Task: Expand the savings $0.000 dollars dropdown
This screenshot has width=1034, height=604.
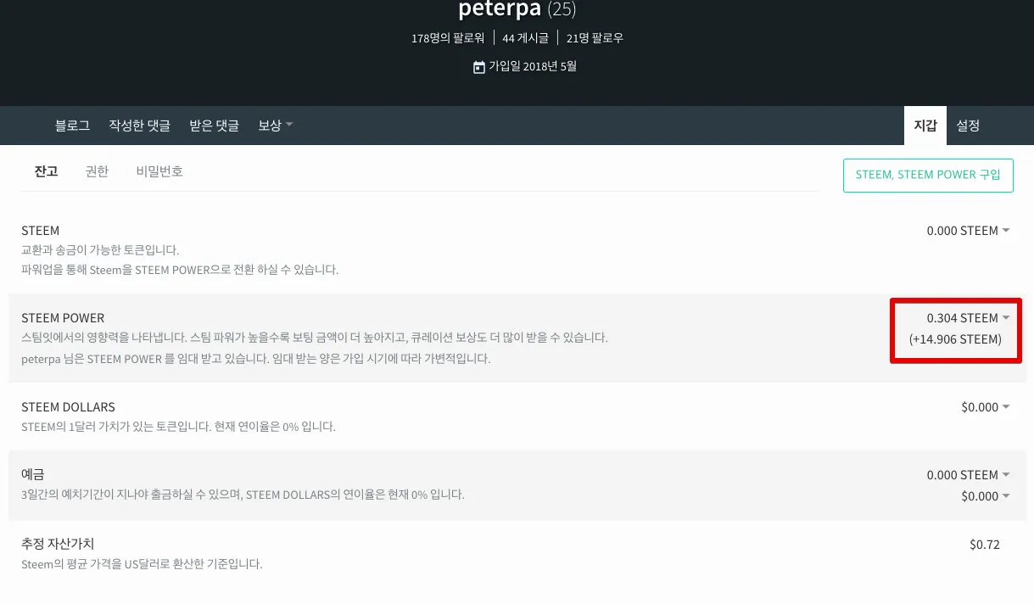Action: 985,496
